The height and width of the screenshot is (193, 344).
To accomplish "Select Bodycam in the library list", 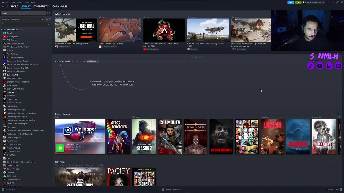I will [10, 92].
